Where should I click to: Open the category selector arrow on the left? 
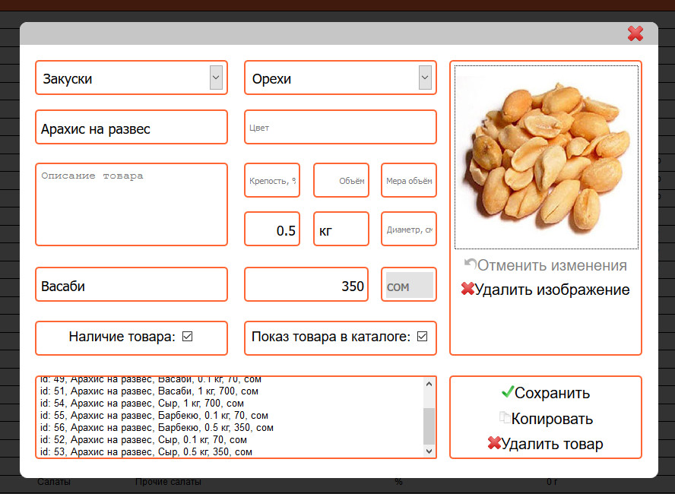click(x=215, y=77)
